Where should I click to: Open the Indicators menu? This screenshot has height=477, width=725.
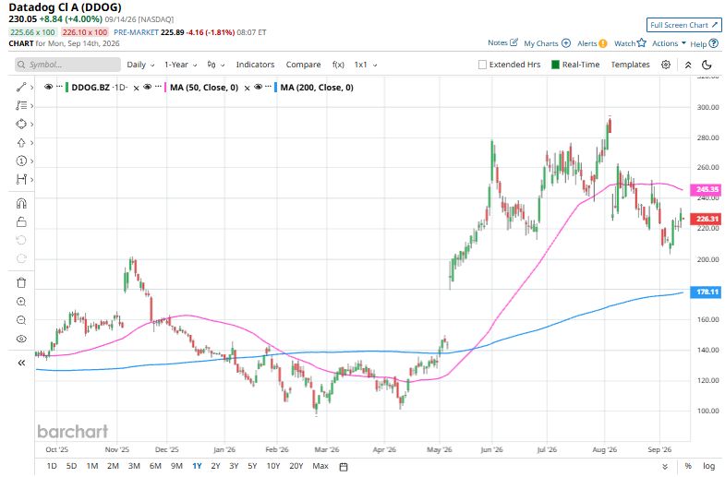click(255, 65)
